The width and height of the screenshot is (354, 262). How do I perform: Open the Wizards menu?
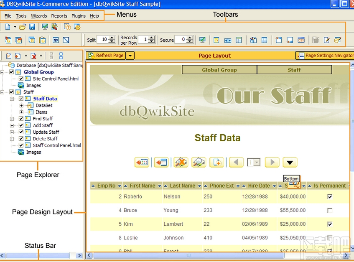[x=39, y=16]
